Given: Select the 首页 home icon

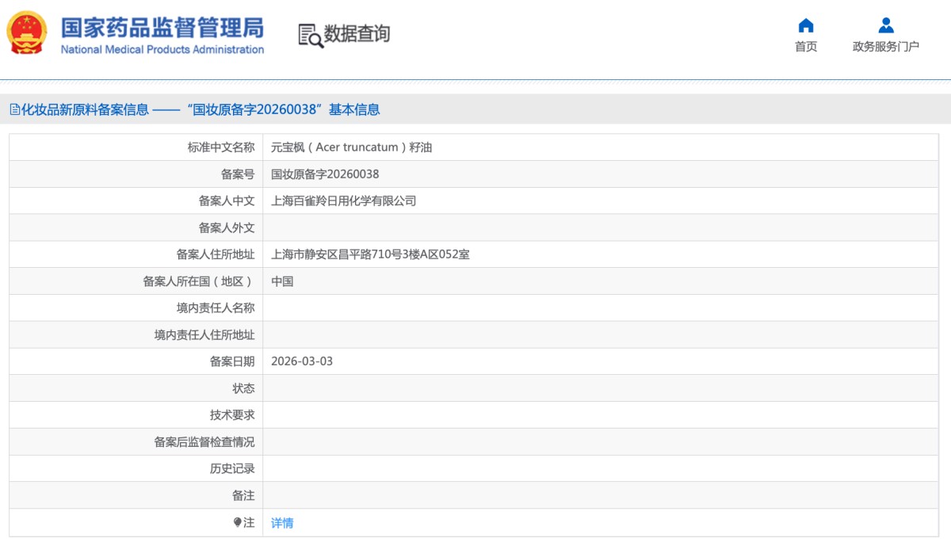Looking at the screenshot, I should point(805,25).
